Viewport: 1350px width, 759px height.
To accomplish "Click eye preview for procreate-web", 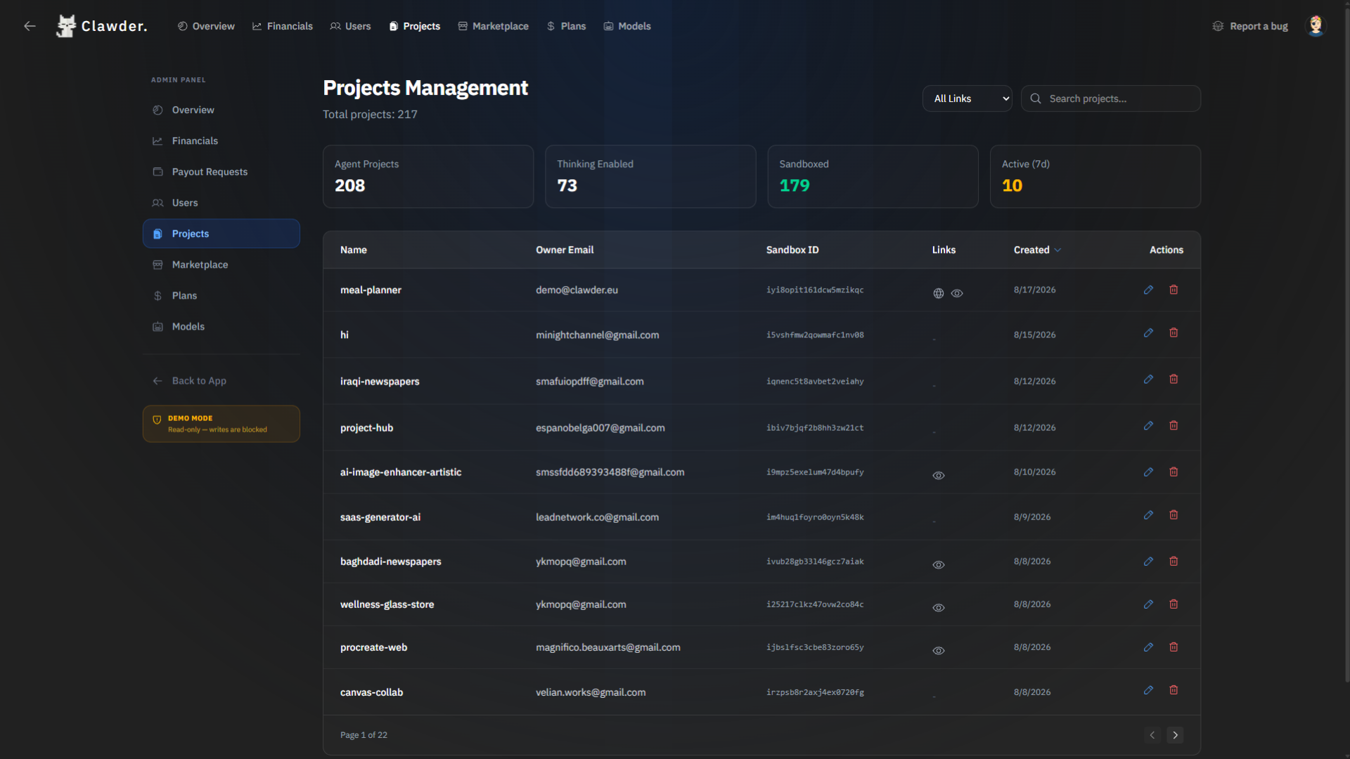I will coord(938,651).
